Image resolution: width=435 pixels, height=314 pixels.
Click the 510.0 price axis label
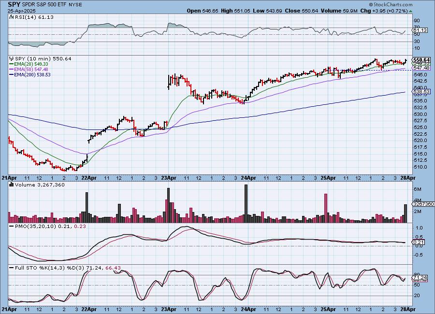(421, 167)
